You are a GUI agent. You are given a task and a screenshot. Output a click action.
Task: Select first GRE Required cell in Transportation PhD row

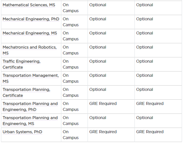click(x=111, y=107)
